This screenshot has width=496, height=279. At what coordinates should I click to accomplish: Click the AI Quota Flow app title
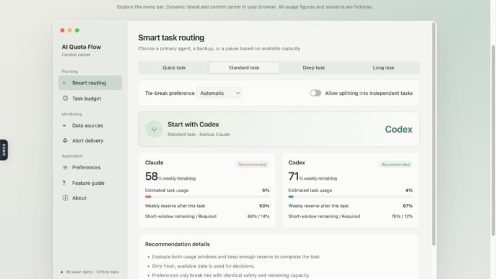tap(81, 47)
